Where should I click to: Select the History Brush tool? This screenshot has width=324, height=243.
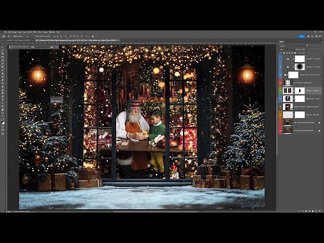pos(3,77)
